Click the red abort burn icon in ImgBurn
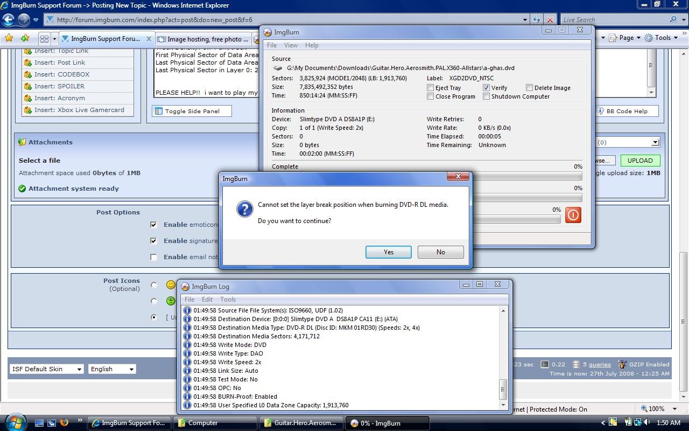The image size is (689, 431). [573, 215]
